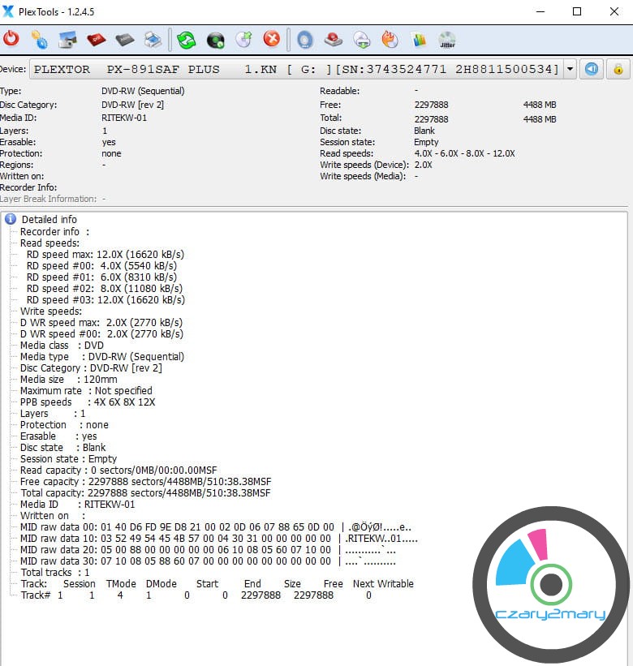Screen dimensions: 633x666
Task: Click the printer icon in toolbar
Action: pyautogui.click(x=153, y=39)
